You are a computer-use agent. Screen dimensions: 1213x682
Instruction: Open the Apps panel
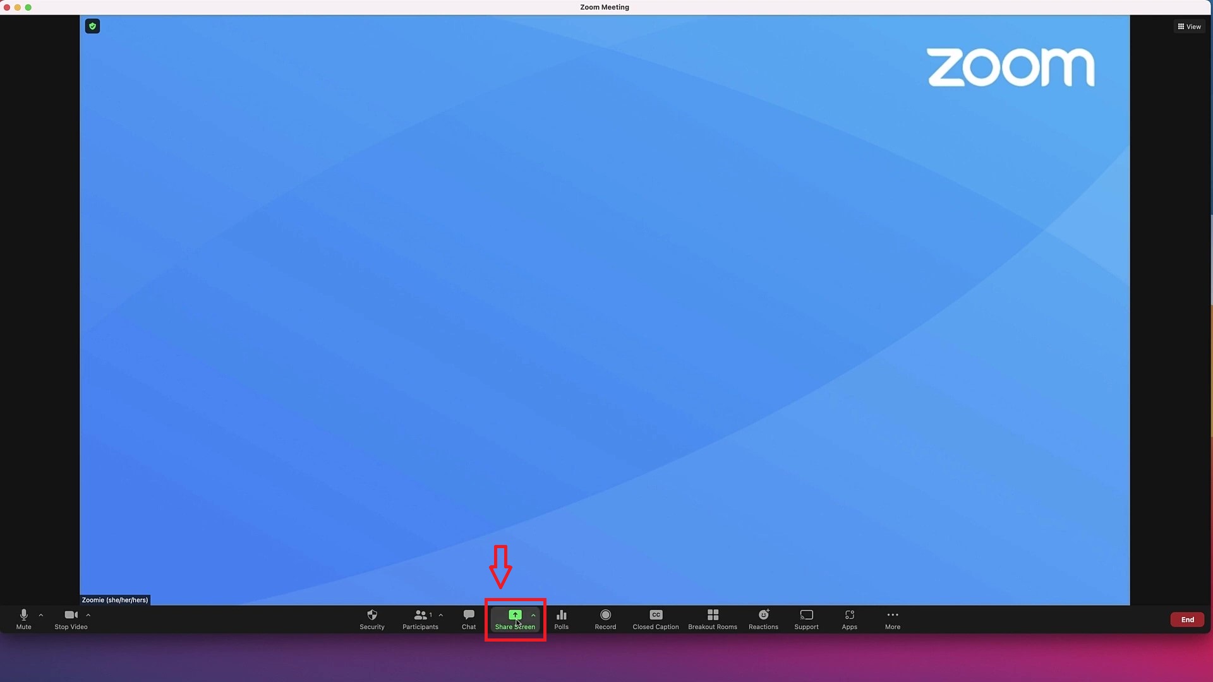point(849,619)
